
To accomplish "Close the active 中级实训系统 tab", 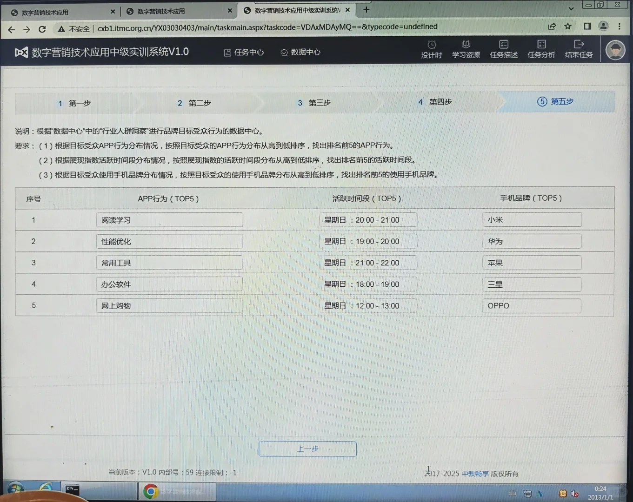I will [x=347, y=10].
